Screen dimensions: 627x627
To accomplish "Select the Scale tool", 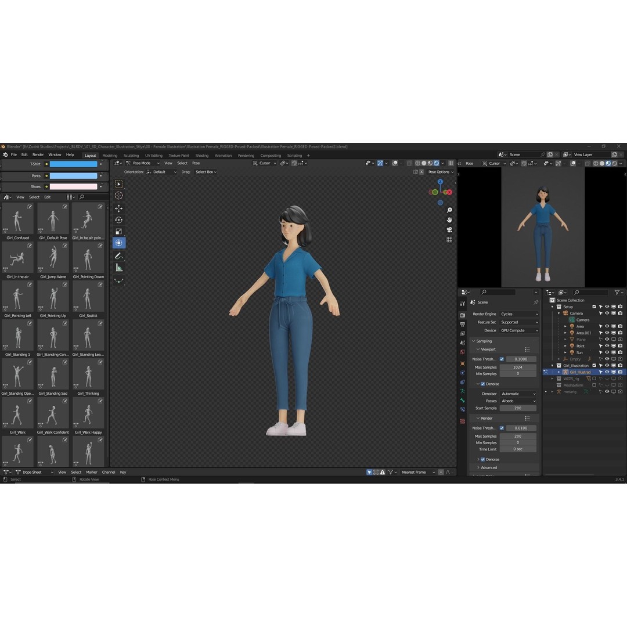I will (x=119, y=232).
